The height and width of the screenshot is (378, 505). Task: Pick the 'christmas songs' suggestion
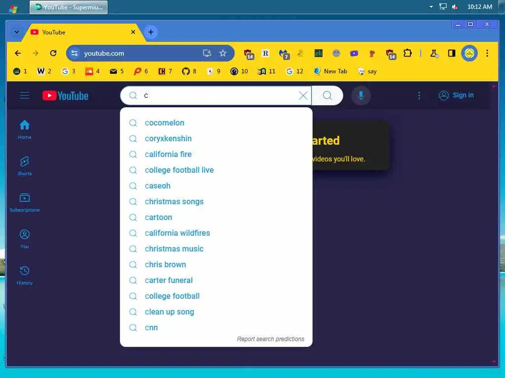[216, 201]
